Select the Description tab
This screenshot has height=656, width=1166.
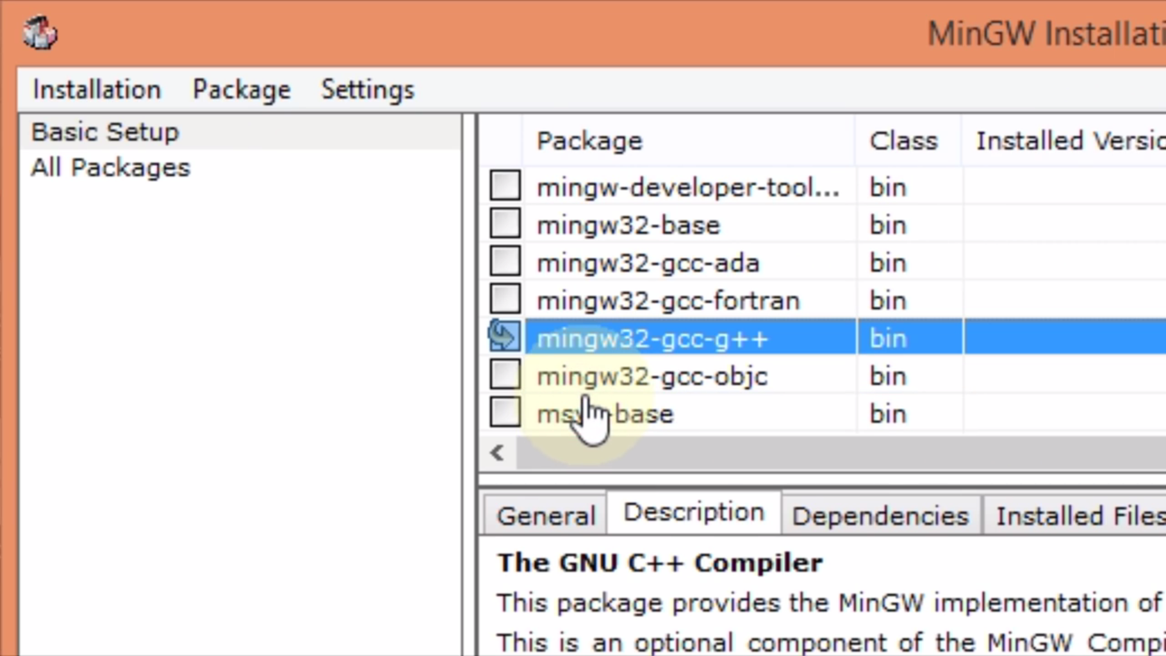point(693,511)
